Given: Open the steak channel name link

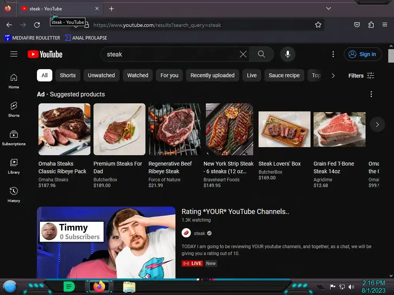Looking at the screenshot, I should click(x=200, y=233).
